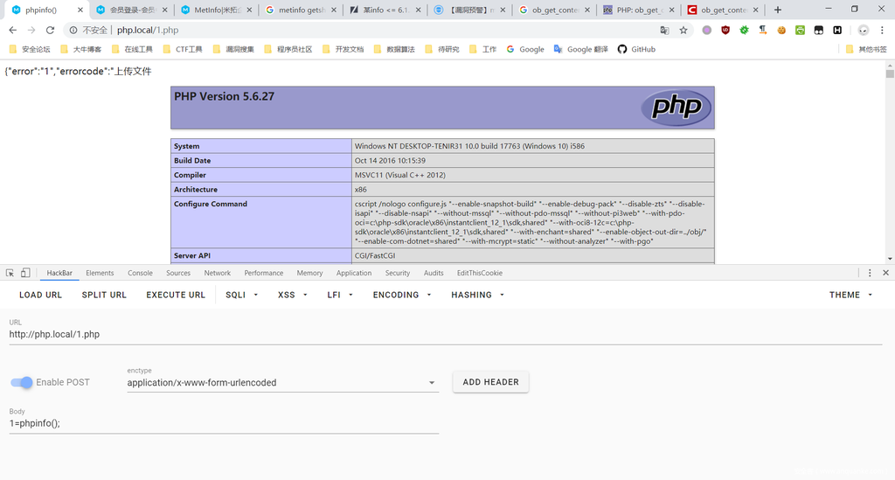Click the page's vertical scrollbar

[x=890, y=157]
